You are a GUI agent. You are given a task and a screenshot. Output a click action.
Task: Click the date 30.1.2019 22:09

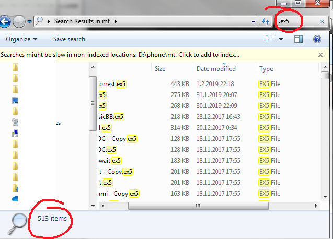click(x=216, y=106)
